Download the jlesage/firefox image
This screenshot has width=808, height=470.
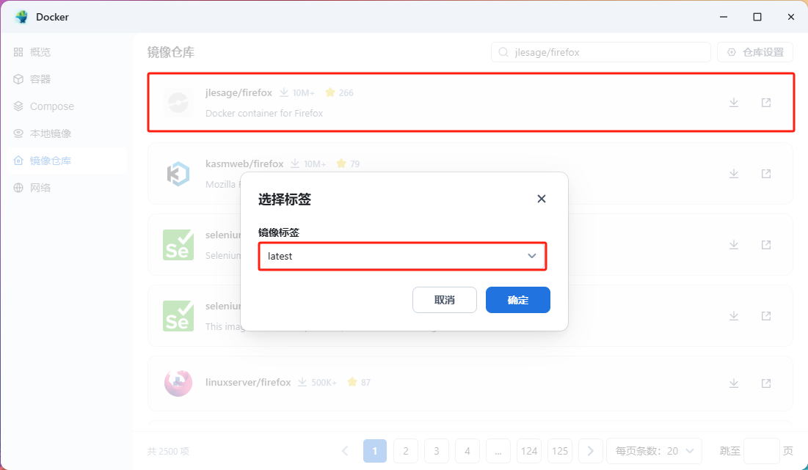tap(734, 103)
